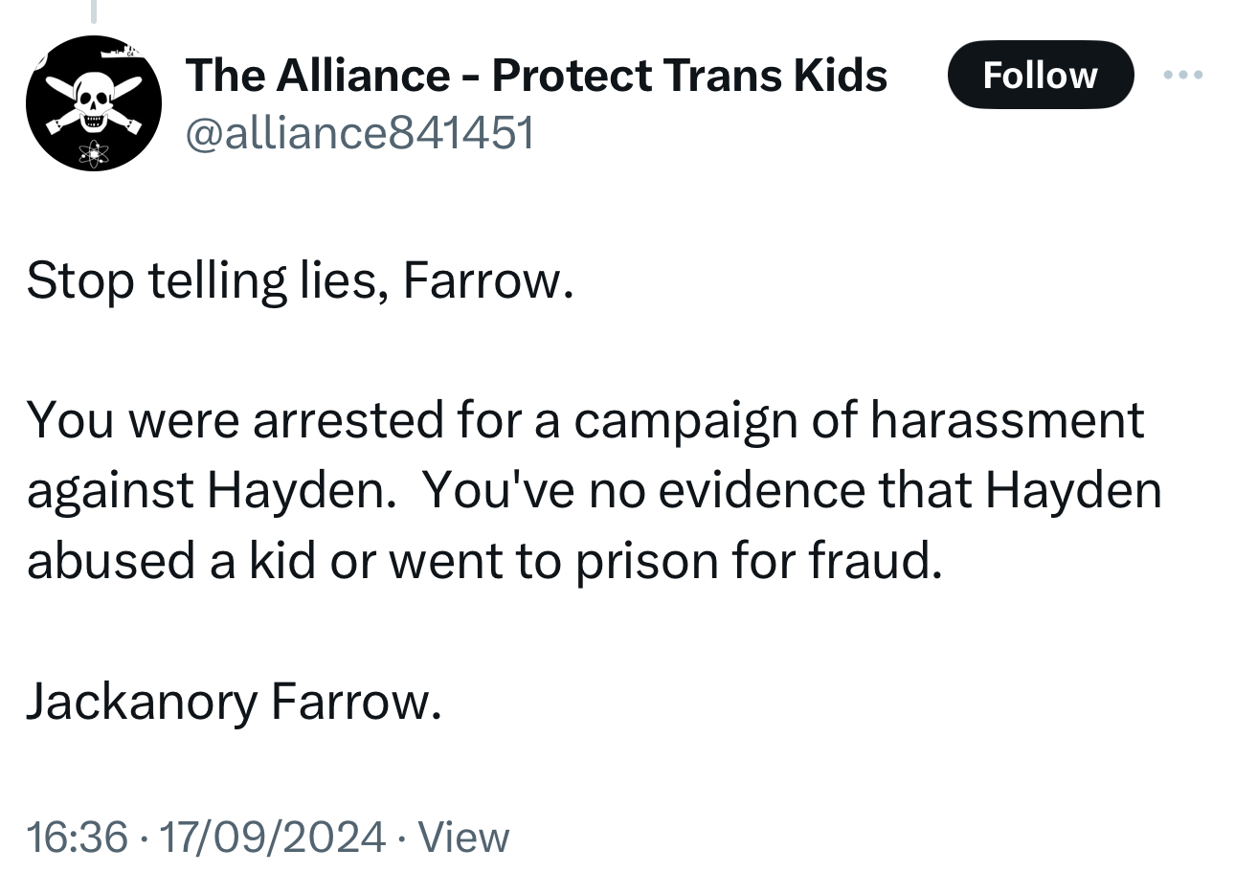This screenshot has width=1235, height=894.
Task: Open the skull-and-crossbones profile avatar
Action: tap(93, 103)
